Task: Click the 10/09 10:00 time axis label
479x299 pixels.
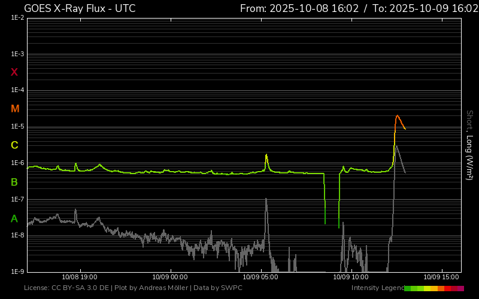Action: click(351, 277)
